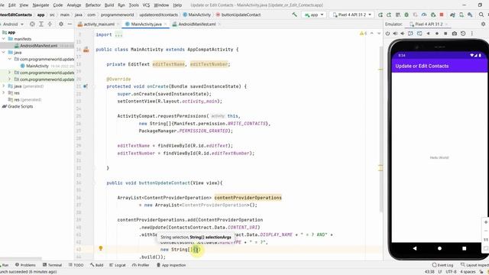
Task: Open the Navigate menu
Action: click(40, 5)
